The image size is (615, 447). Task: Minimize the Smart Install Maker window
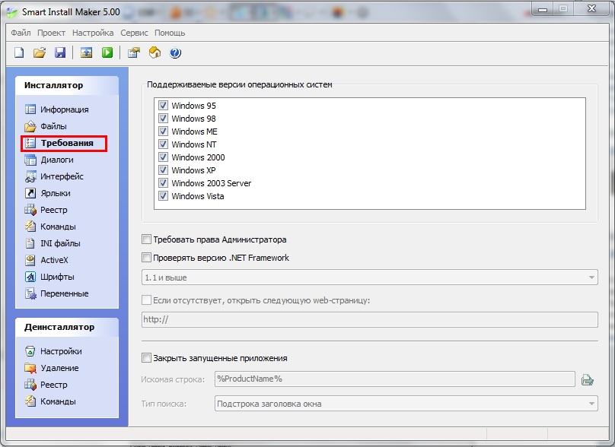(543, 9)
